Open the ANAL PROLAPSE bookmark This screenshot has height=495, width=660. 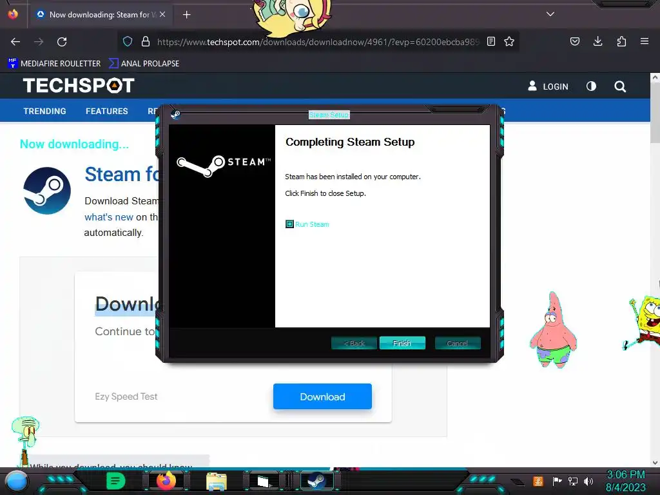144,64
